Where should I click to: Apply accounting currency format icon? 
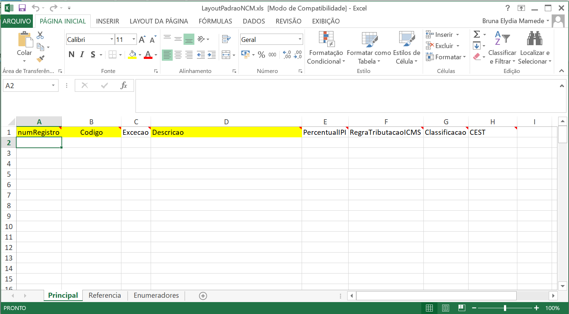click(x=246, y=55)
